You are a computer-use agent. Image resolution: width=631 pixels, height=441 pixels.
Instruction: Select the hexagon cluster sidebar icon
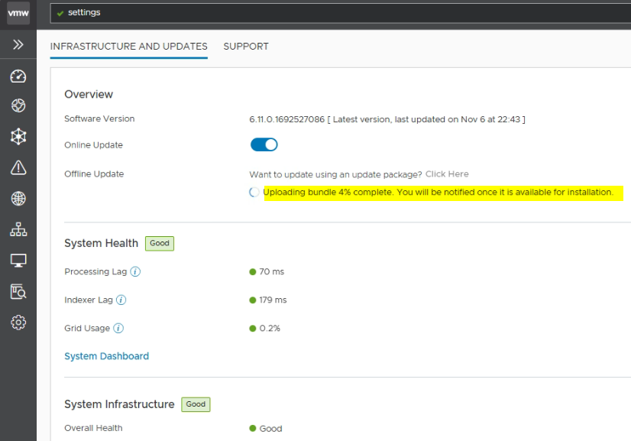tap(18, 137)
